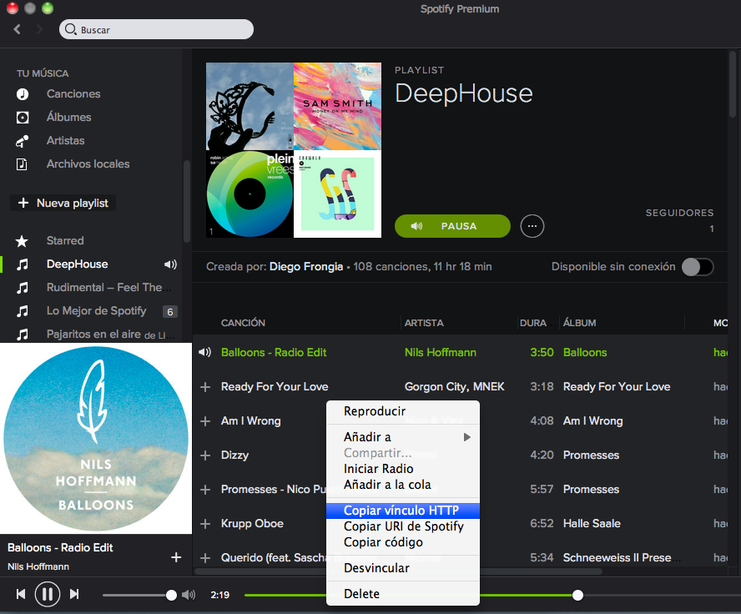Sort the list by CANCIÓN column header
This screenshot has width=741, height=614.
click(x=243, y=323)
